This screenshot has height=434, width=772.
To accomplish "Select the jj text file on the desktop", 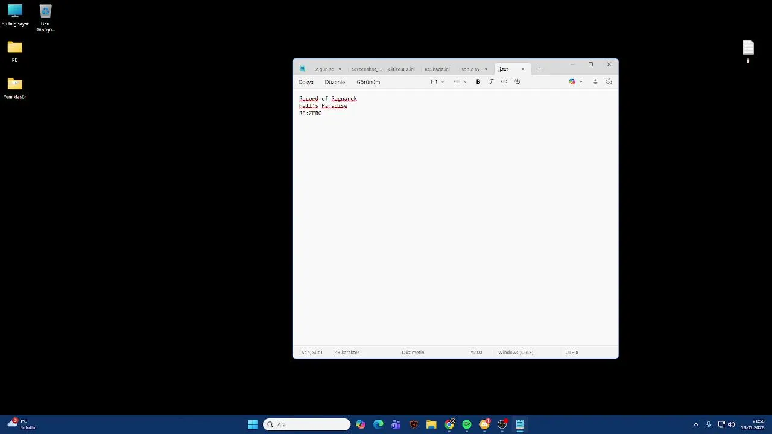I will tap(748, 52).
